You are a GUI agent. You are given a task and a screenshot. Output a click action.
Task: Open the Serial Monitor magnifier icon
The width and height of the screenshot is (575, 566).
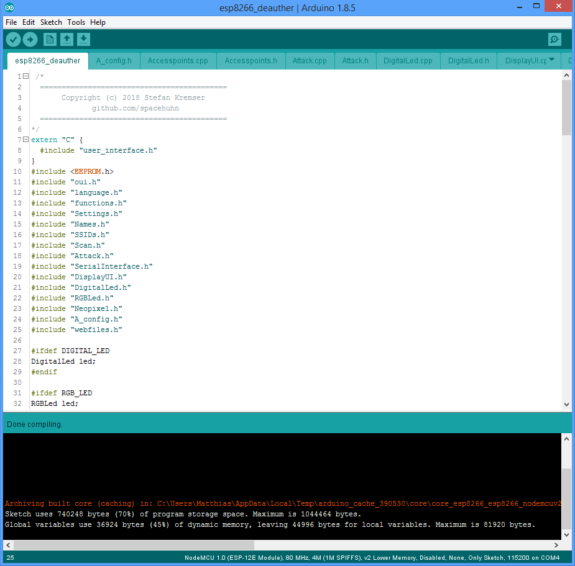(554, 38)
